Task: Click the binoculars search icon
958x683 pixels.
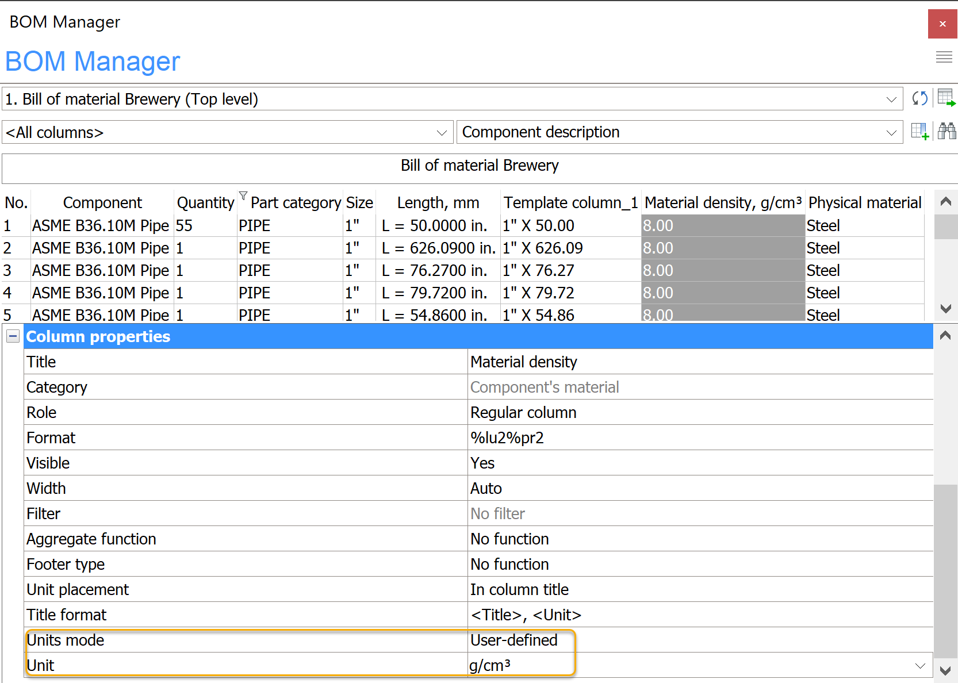Action: (x=946, y=132)
